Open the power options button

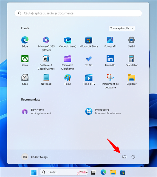(133, 157)
